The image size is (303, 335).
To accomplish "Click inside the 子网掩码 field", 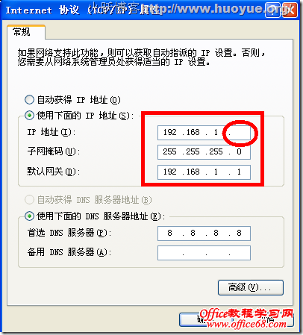I will tap(204, 152).
